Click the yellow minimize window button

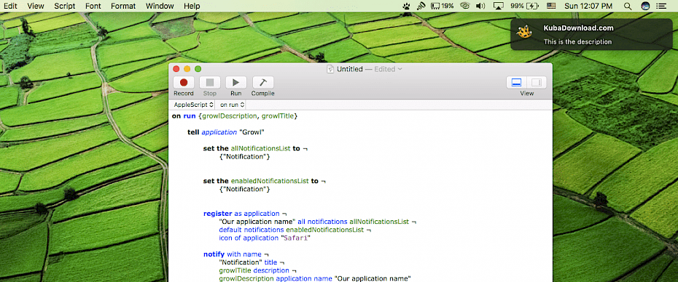point(187,69)
